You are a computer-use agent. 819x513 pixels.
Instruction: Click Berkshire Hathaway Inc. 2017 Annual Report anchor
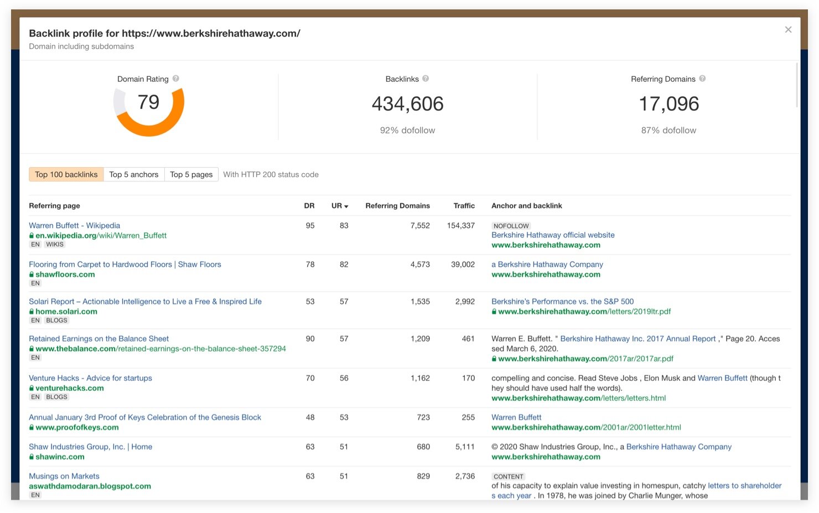638,339
